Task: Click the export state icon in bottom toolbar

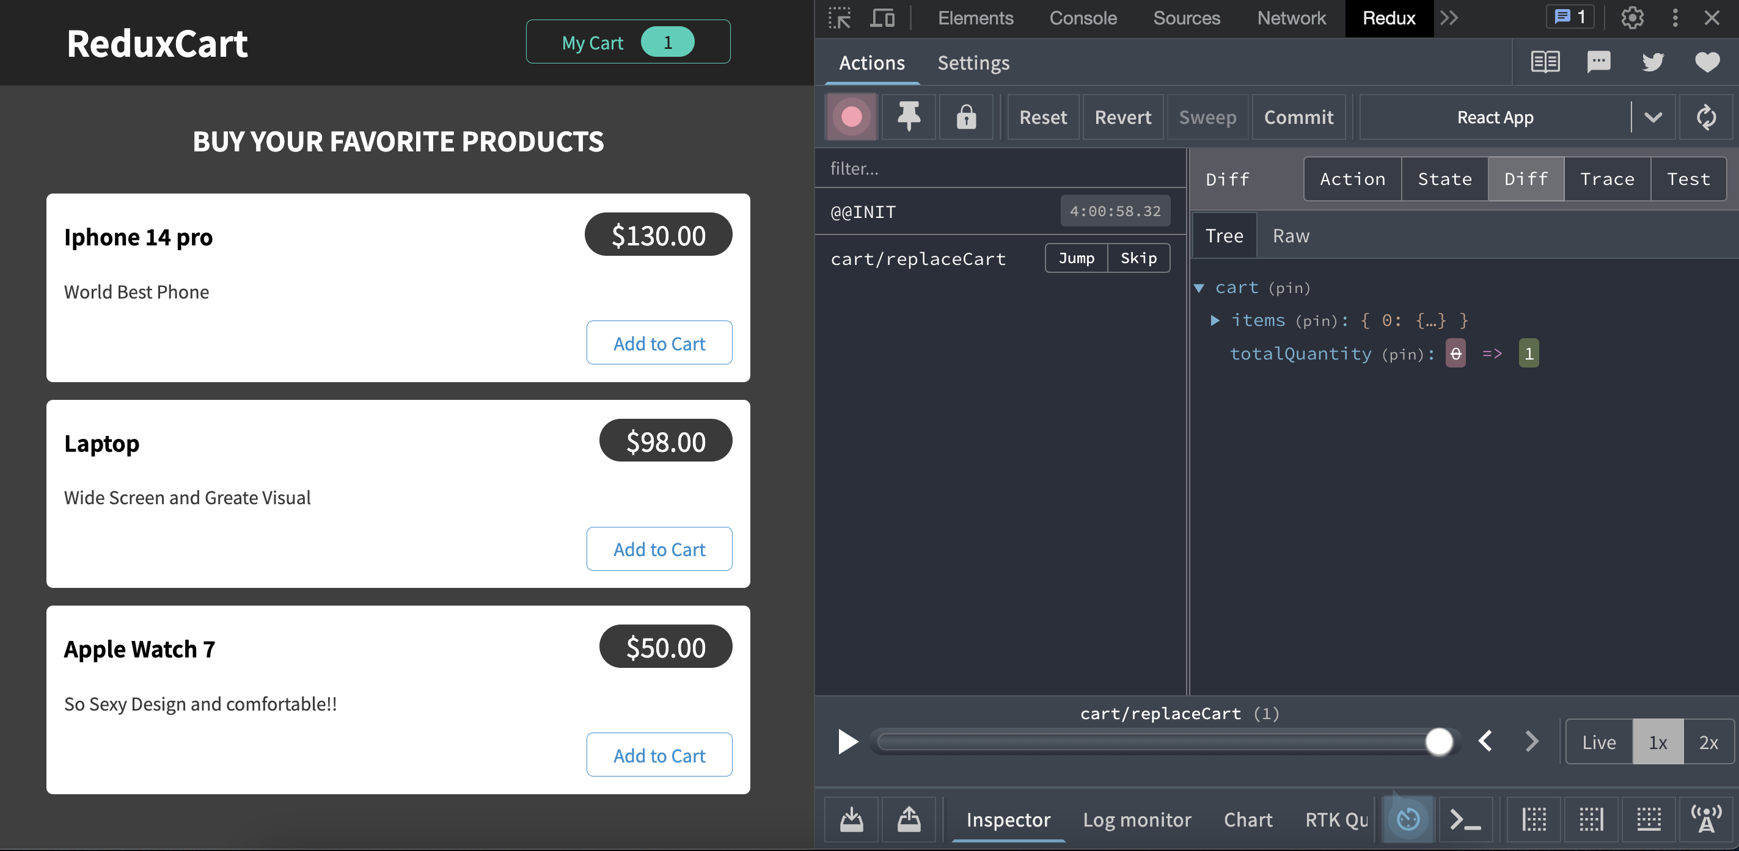Action: pos(908,819)
